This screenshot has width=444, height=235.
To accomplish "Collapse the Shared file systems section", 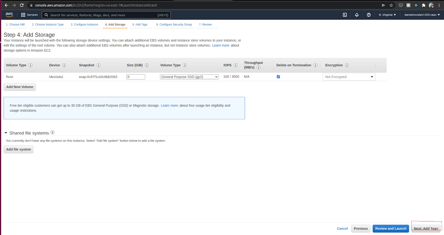I will click(x=6, y=133).
